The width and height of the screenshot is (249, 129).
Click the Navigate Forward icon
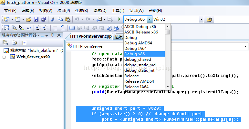110,19
